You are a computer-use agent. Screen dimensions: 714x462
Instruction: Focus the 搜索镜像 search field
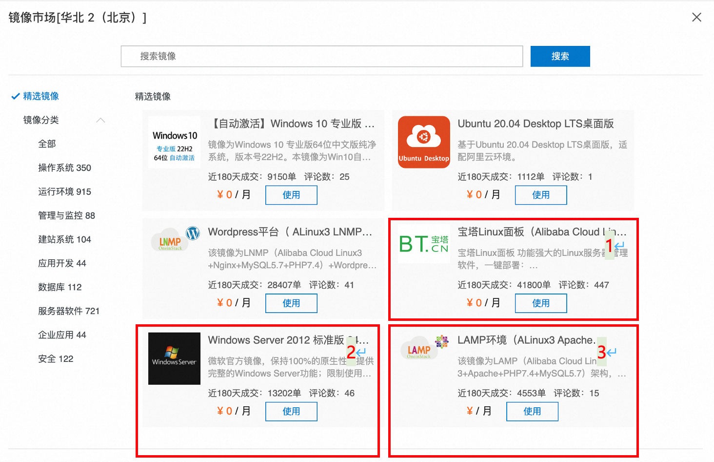pyautogui.click(x=322, y=56)
